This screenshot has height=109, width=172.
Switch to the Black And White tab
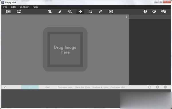coord(83,87)
